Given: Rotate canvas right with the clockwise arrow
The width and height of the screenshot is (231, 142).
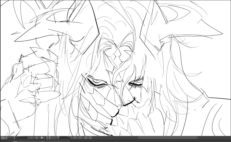Looking at the screenshot, I should (80, 138).
